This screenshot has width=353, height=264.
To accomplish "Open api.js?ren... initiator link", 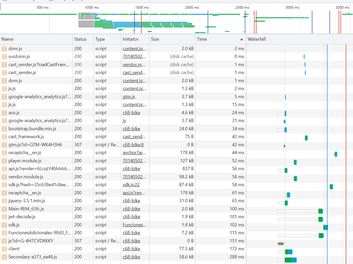I will pos(134,193).
